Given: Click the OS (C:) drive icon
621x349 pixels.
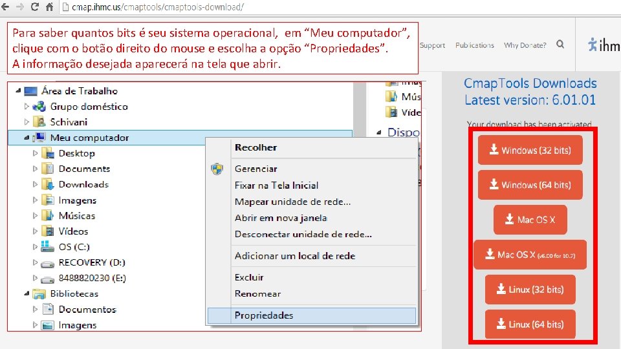Looking at the screenshot, I should [47, 246].
